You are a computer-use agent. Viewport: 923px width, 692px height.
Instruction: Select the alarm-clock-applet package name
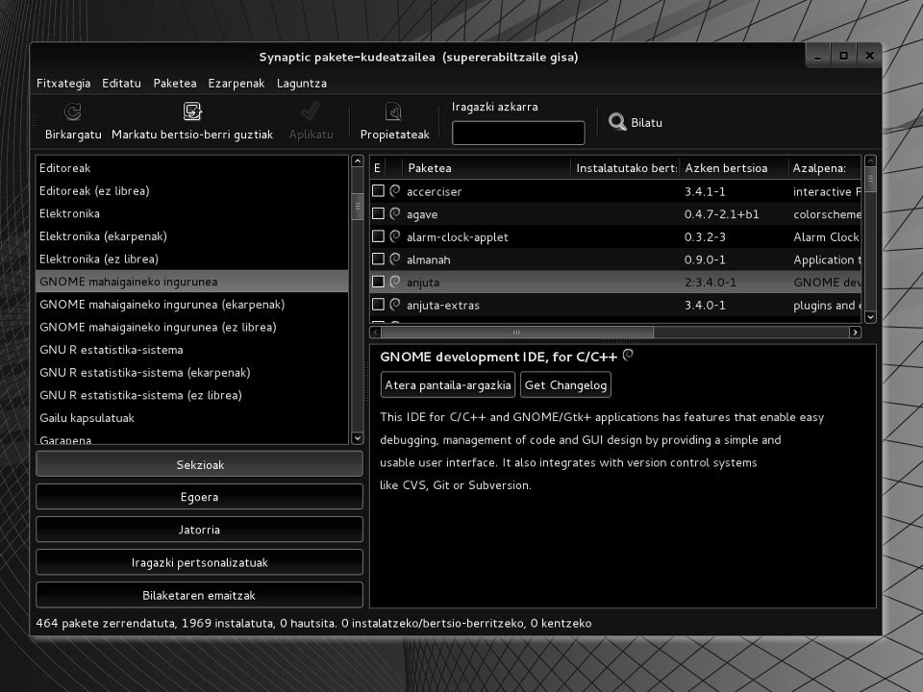coord(458,237)
